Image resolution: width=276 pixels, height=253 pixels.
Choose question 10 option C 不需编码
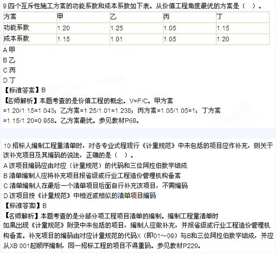click(x=93, y=186)
